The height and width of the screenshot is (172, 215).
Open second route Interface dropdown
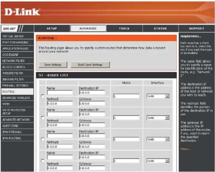[x=158, y=118]
